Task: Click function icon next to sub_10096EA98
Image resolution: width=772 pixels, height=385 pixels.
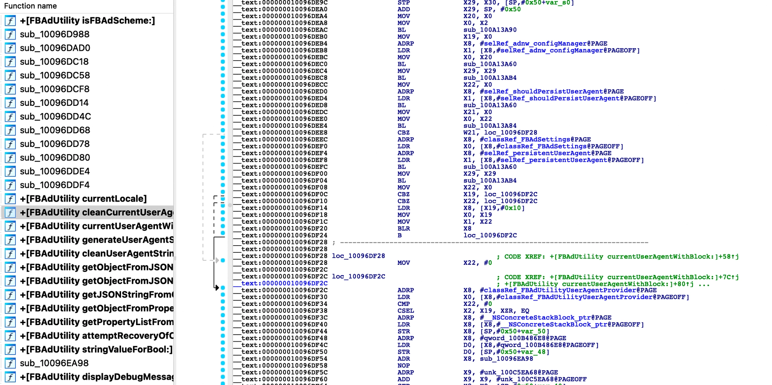Action: point(10,363)
